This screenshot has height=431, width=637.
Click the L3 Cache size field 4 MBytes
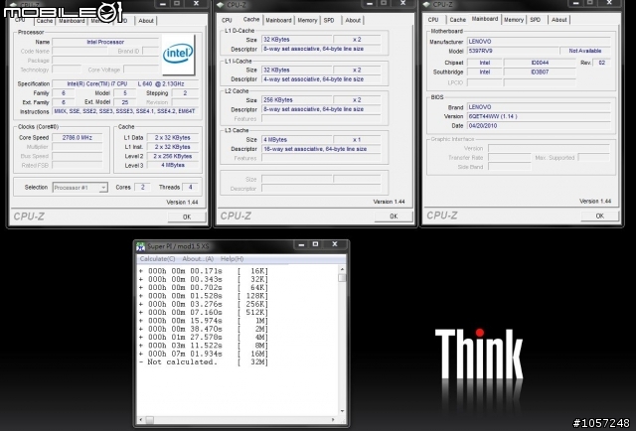296,140
